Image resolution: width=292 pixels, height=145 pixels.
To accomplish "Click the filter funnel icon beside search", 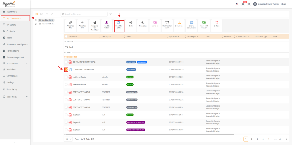I will point(111,14).
